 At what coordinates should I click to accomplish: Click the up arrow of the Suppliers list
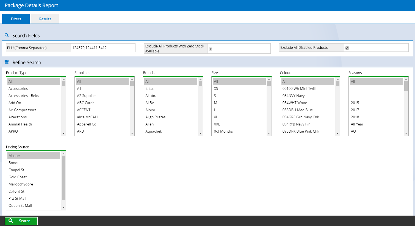tap(132, 79)
